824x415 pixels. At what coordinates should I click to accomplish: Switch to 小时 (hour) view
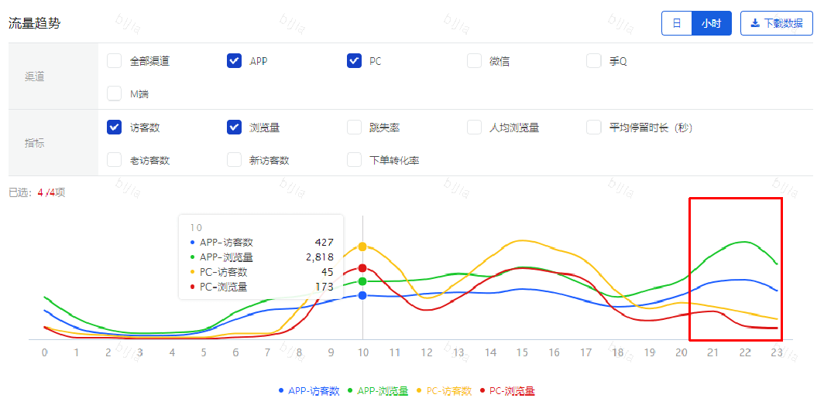711,24
